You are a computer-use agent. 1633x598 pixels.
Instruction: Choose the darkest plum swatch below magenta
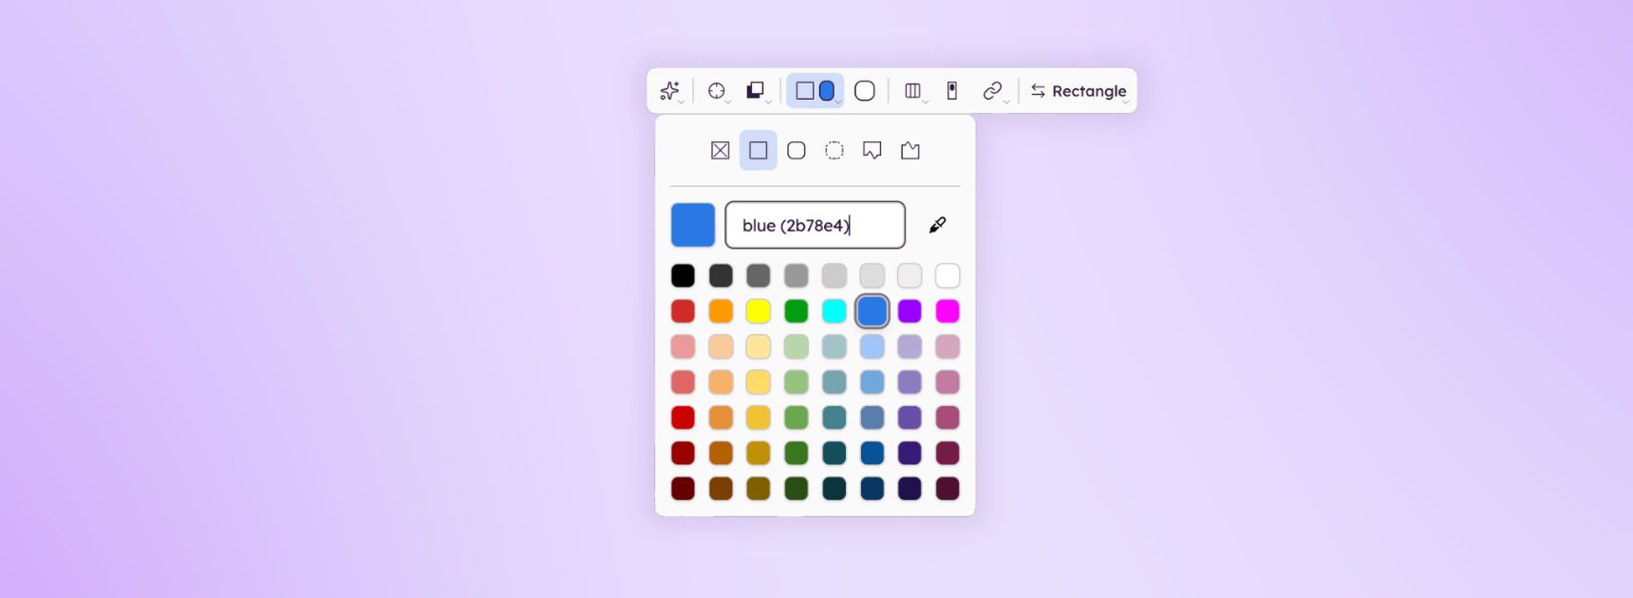tap(948, 488)
